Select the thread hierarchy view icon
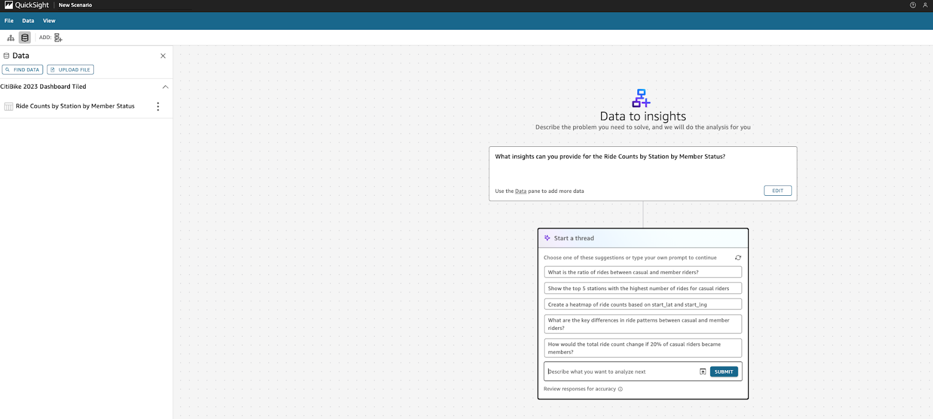The width and height of the screenshot is (933, 419). click(10, 37)
